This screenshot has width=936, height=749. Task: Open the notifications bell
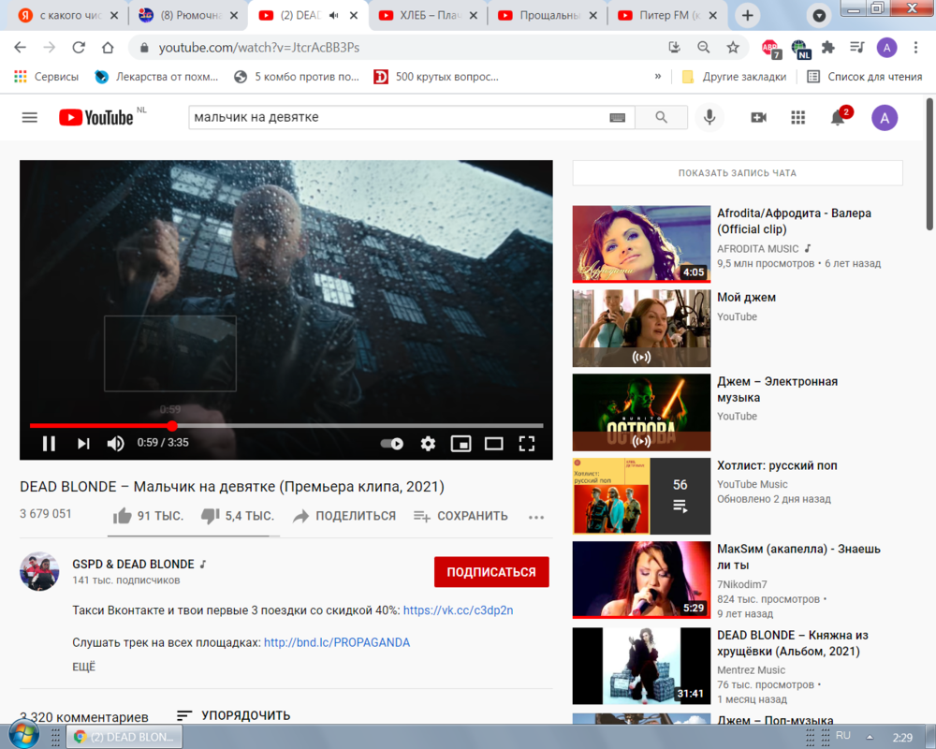tap(838, 118)
